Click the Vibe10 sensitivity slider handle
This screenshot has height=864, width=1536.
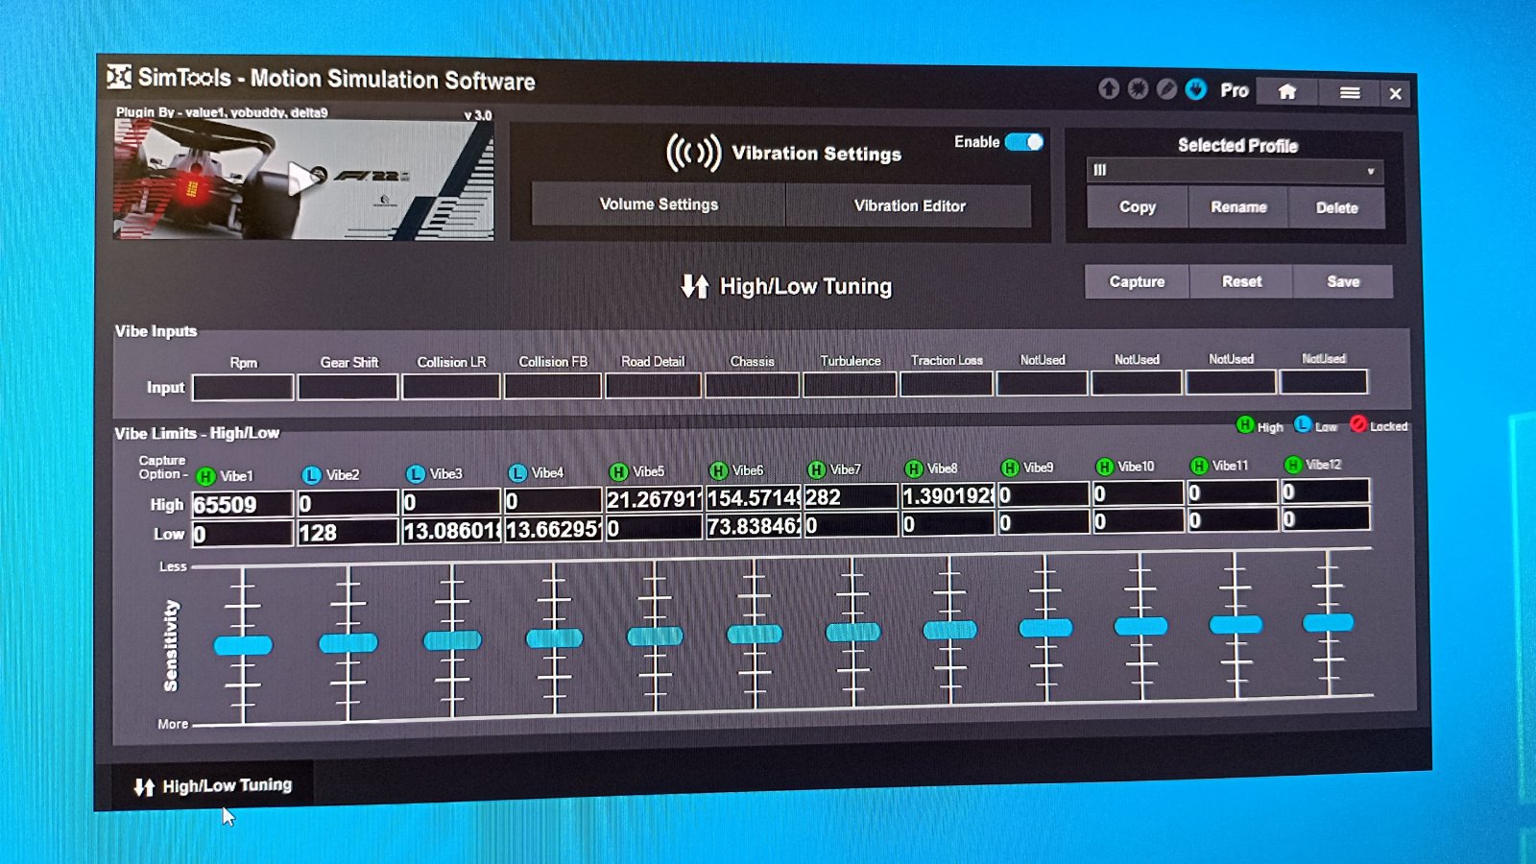pos(1140,626)
